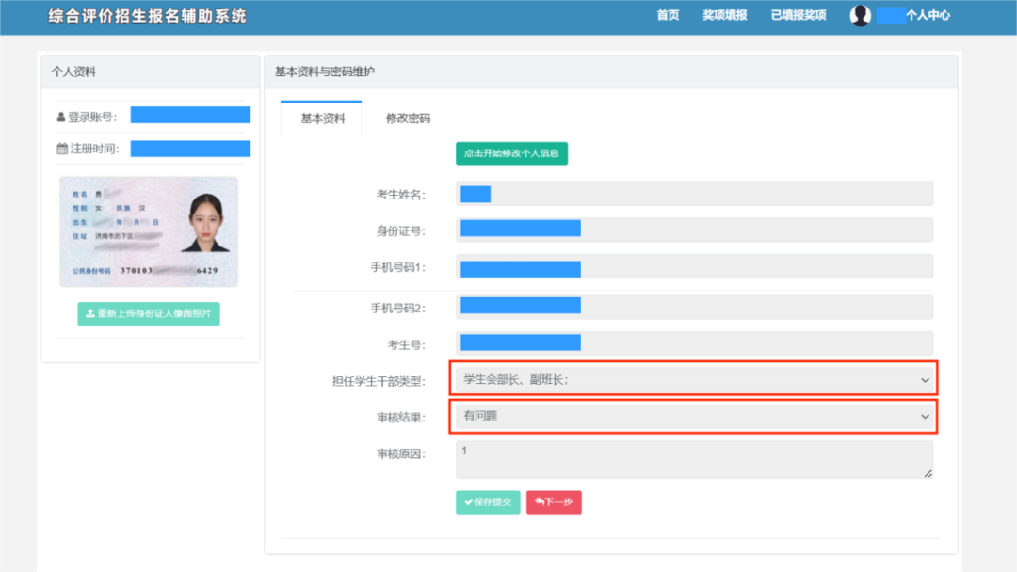Click into the 审核原因 text area
The height and width of the screenshot is (572, 1017).
click(x=694, y=460)
